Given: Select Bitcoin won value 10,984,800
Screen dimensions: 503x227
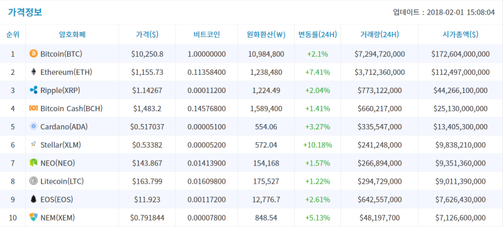Looking at the screenshot, I should 266,54.
